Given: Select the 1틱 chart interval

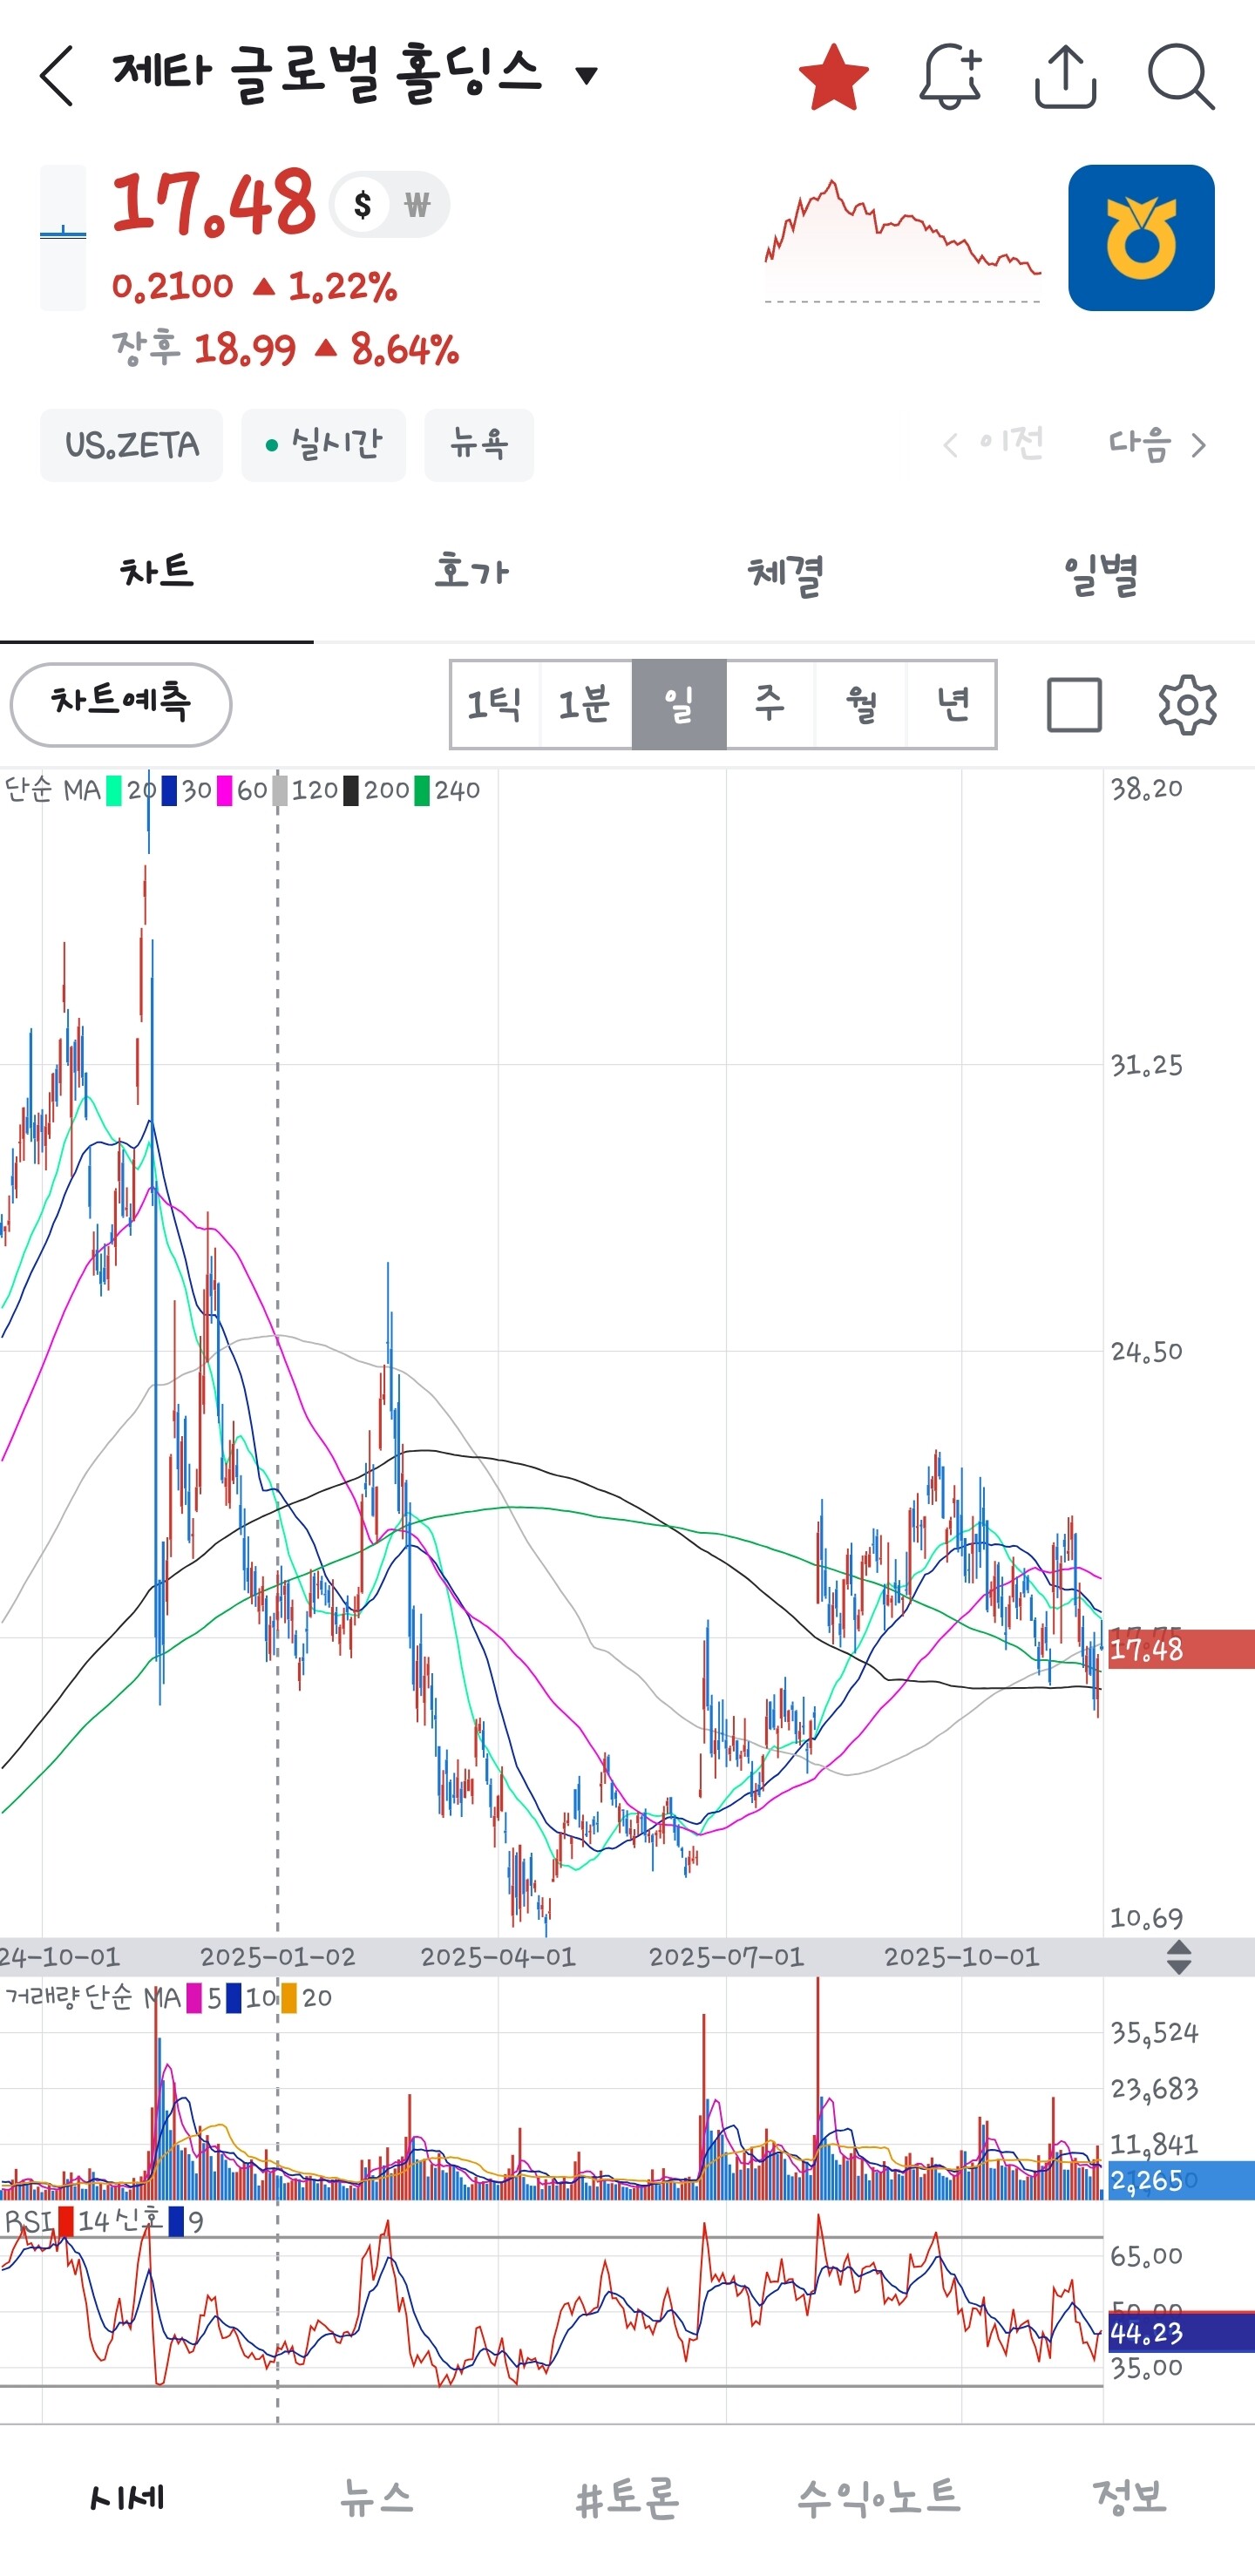Looking at the screenshot, I should (495, 704).
